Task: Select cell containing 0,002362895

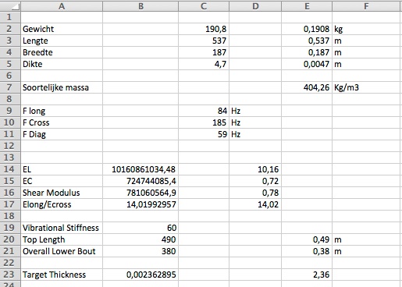Action: (141, 275)
